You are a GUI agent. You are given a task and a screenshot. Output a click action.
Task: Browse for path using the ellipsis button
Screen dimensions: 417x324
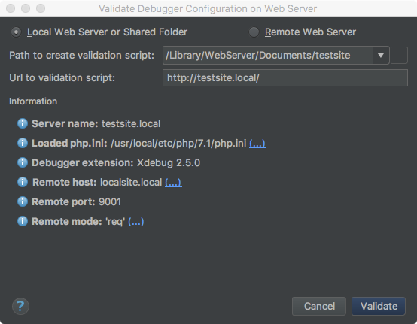point(400,56)
